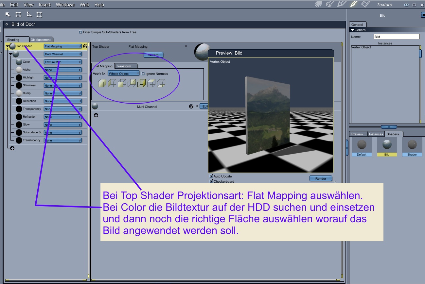
Task: Click the Top Shader sphere icon in tree
Action: coord(12,46)
